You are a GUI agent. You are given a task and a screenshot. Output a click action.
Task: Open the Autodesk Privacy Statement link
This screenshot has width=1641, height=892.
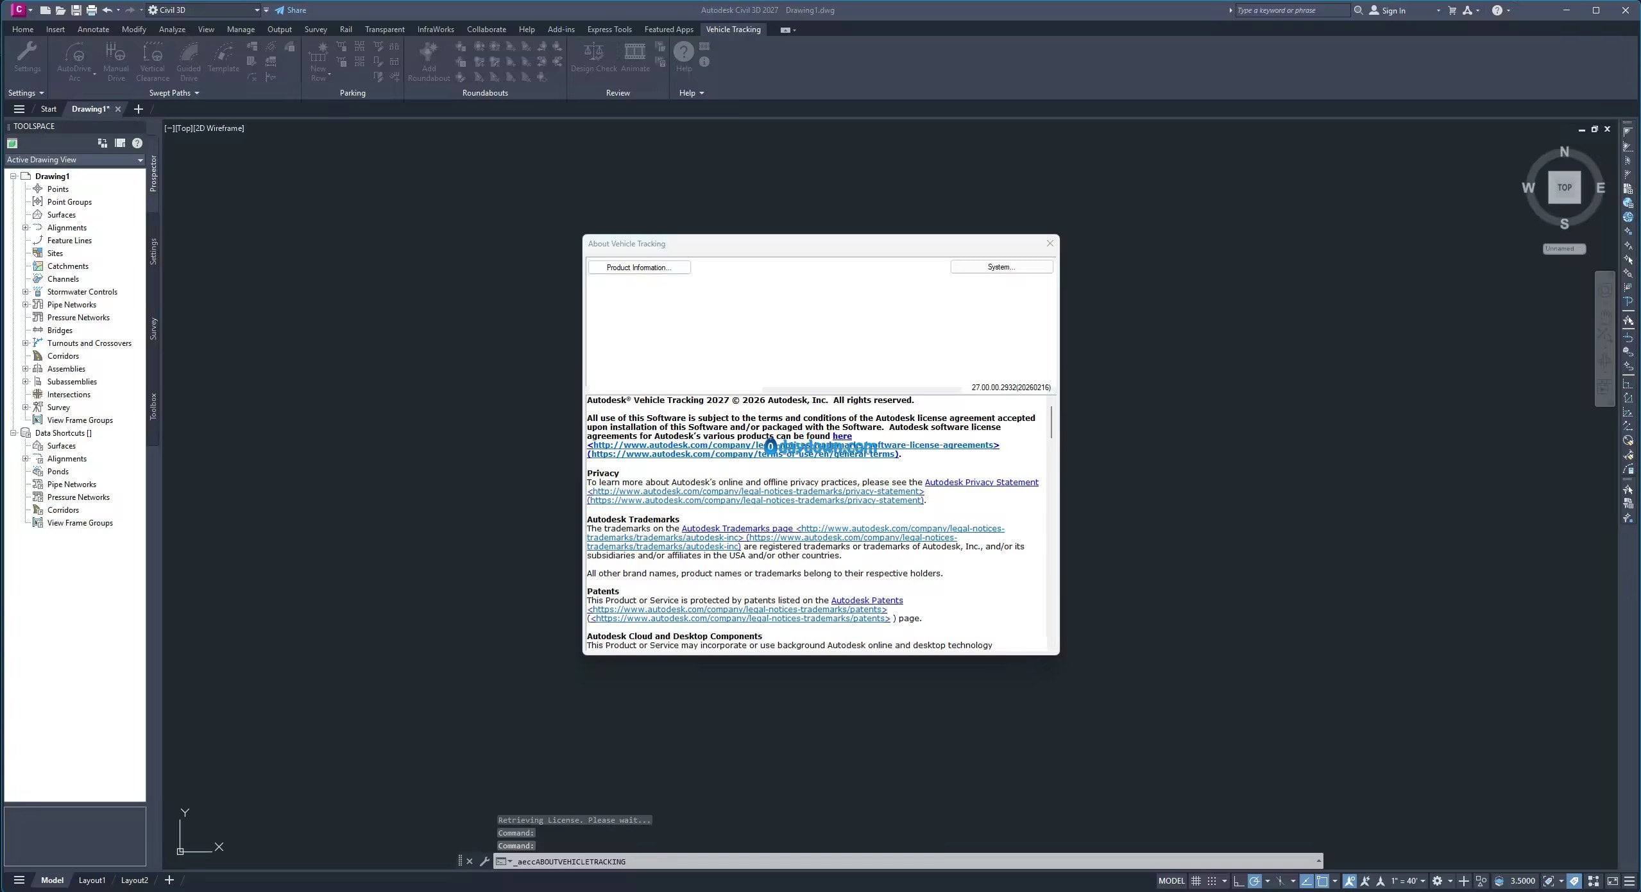981,483
